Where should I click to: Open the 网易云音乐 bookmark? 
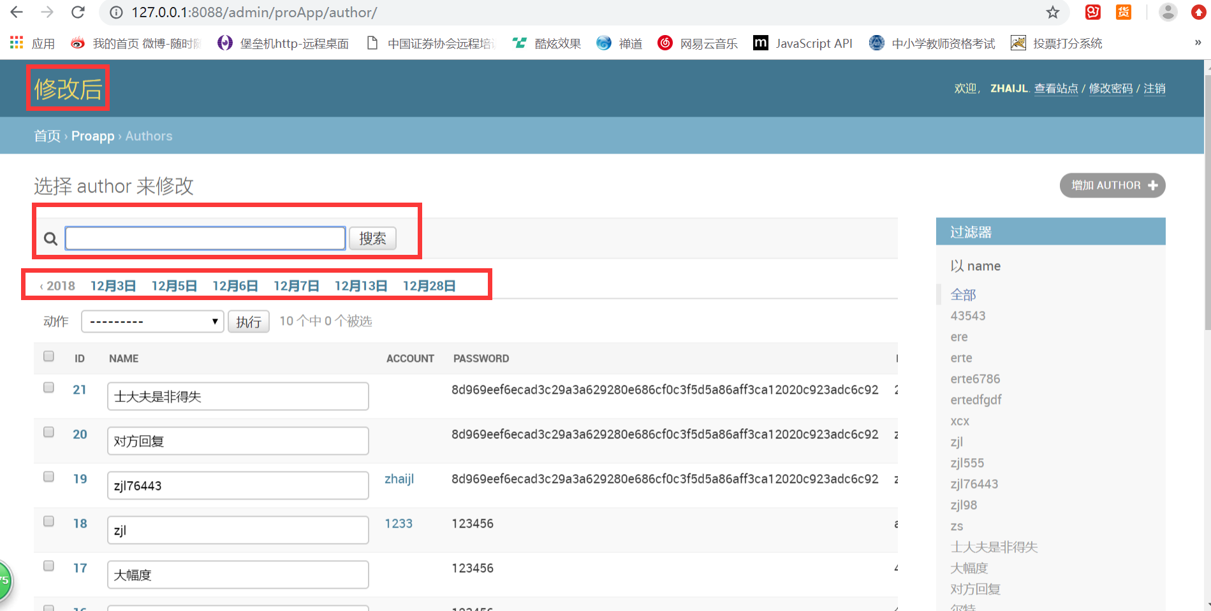708,43
